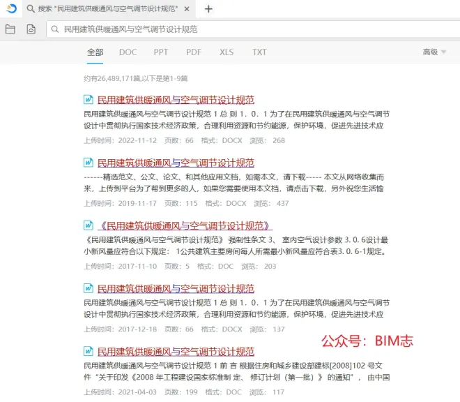The image size is (460, 402).
Task: Open the second result uploaded 2019-11-17
Action: click(176, 163)
